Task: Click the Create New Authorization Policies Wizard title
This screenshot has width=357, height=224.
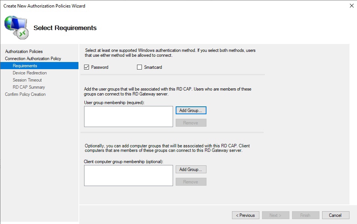Action: pos(44,6)
